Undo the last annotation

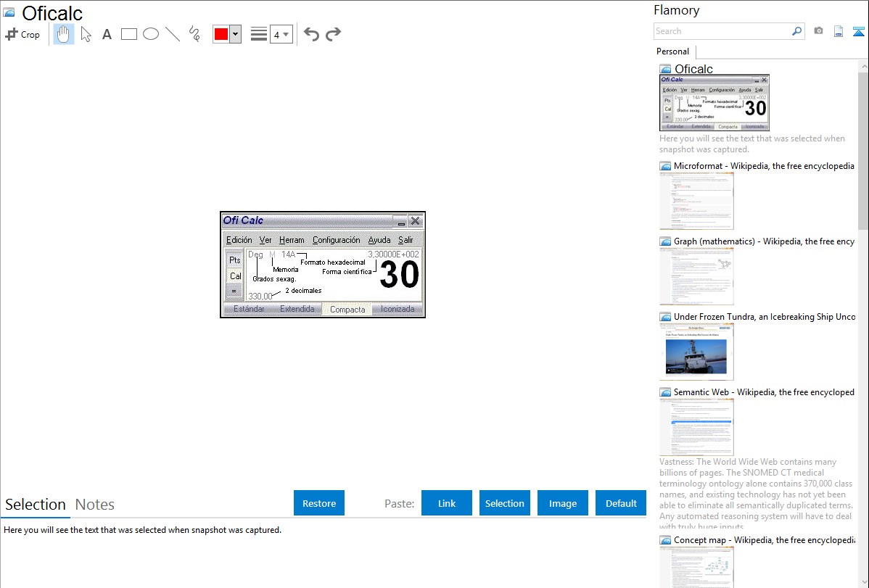[311, 34]
